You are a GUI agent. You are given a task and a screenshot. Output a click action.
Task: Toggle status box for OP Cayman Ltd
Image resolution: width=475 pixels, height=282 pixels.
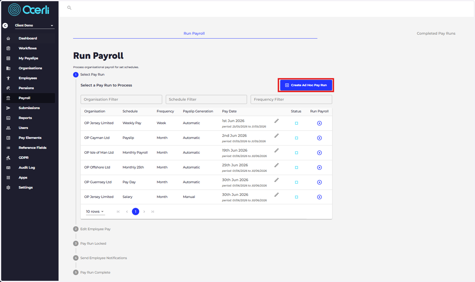click(x=296, y=138)
